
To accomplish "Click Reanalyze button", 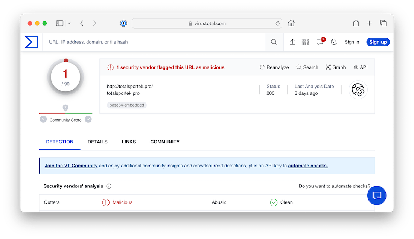I will [274, 67].
